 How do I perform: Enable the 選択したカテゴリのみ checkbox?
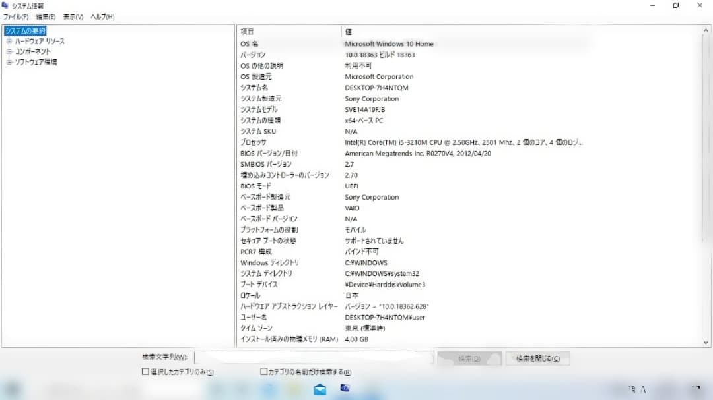coord(144,372)
